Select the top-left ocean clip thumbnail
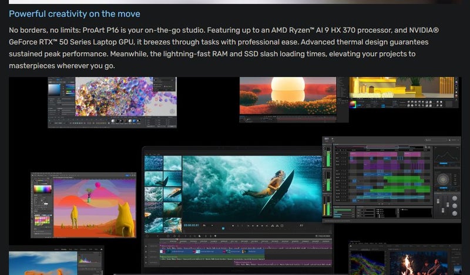Viewport: 470px width, 275px height. click(x=153, y=162)
